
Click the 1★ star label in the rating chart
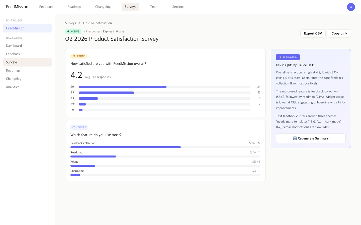click(x=73, y=110)
